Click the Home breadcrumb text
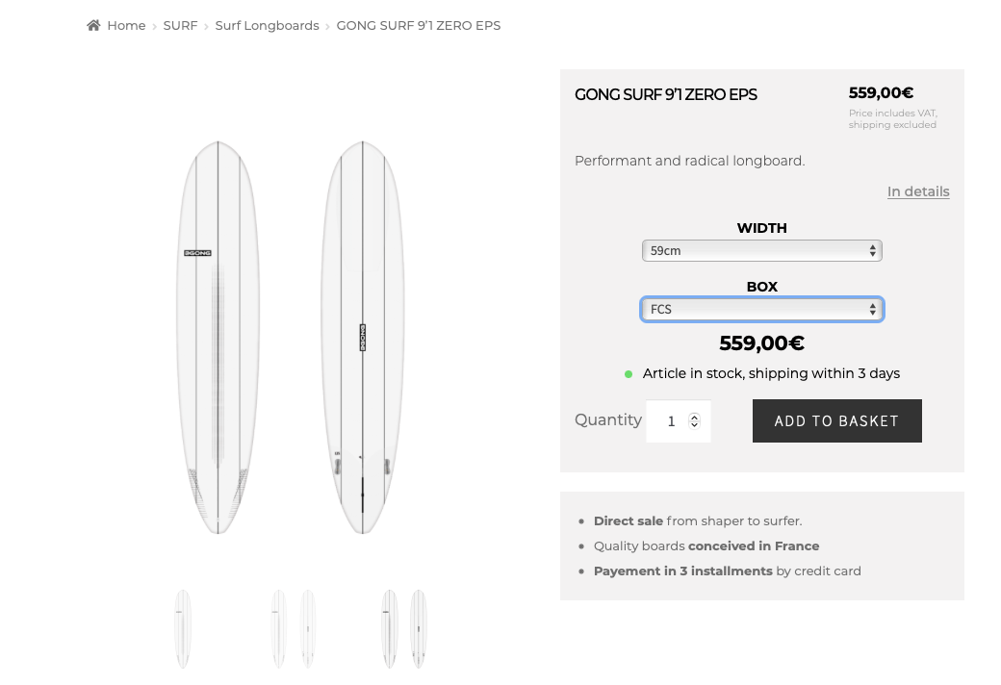 (x=126, y=26)
